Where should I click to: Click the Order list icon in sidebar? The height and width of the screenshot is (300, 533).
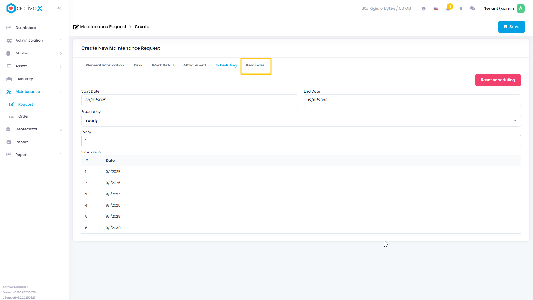(x=11, y=116)
